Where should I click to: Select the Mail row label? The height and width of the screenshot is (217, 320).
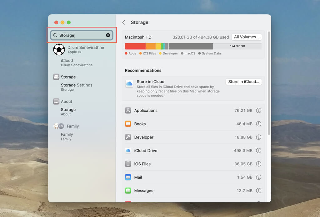138,177
